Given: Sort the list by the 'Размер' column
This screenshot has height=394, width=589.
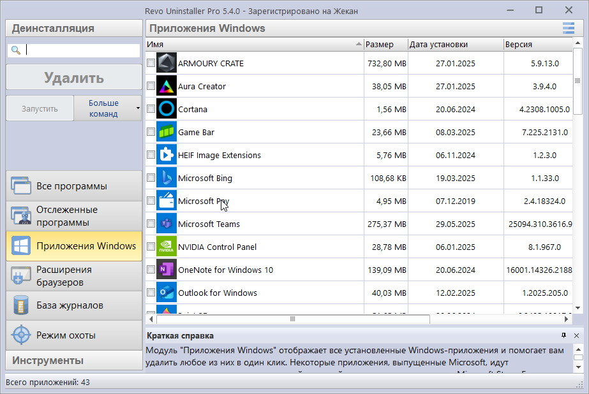Looking at the screenshot, I should tap(386, 44).
